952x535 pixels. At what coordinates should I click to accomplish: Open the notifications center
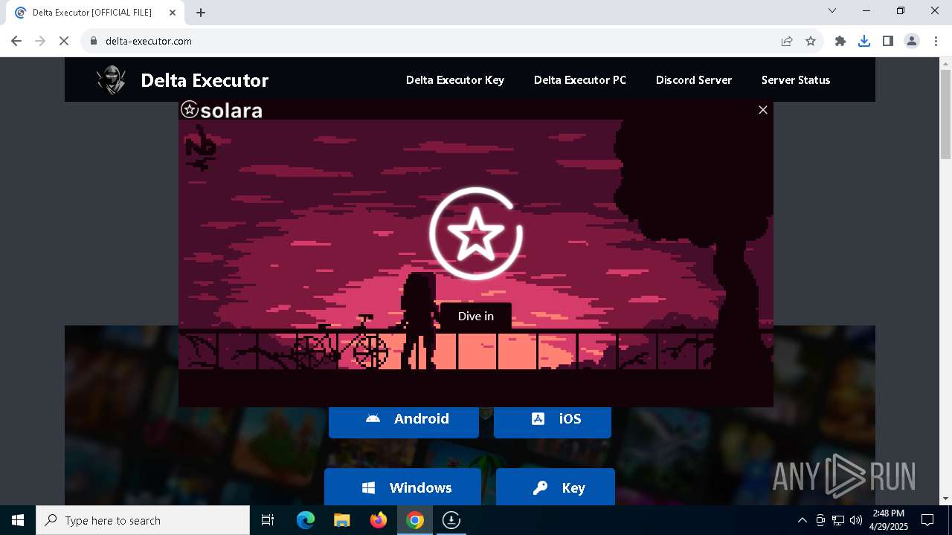point(927,520)
